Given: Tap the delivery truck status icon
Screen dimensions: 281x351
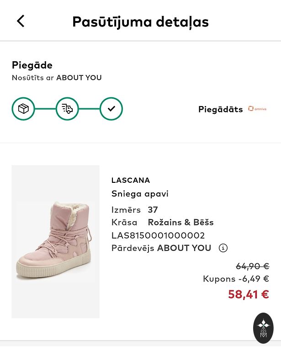Looking at the screenshot, I should pyautogui.click(x=67, y=109).
